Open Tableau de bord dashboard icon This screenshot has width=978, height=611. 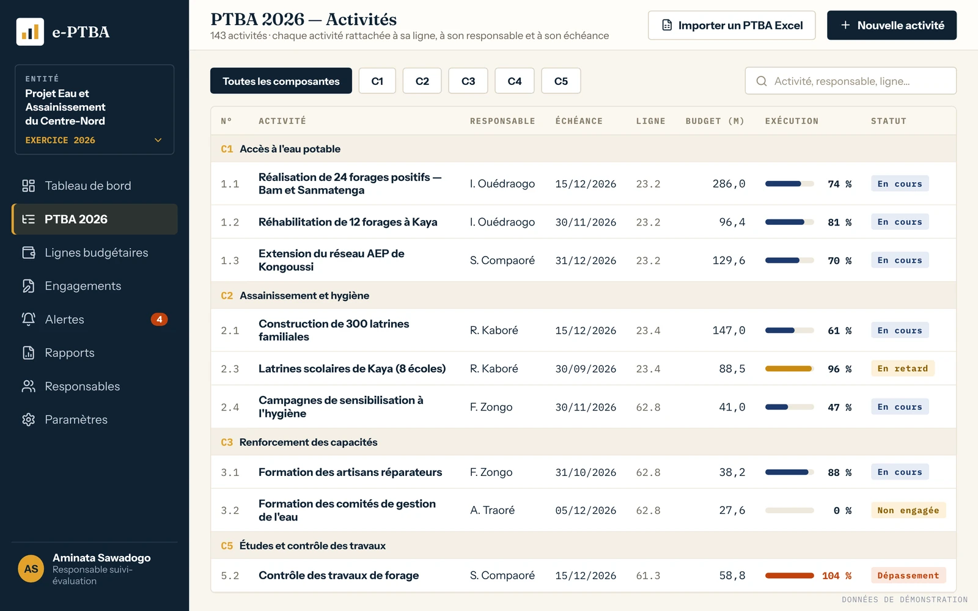pos(29,186)
